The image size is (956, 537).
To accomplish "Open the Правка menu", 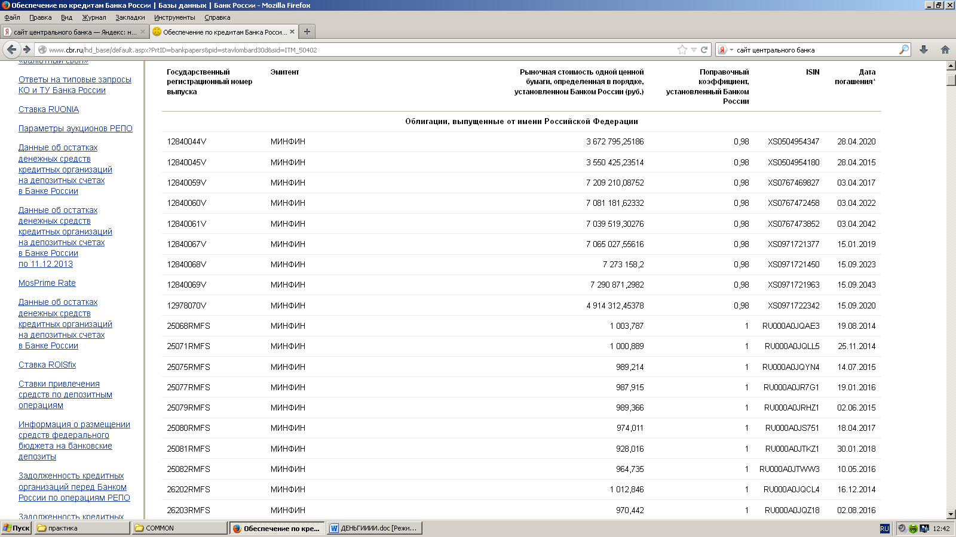I will 41,17.
